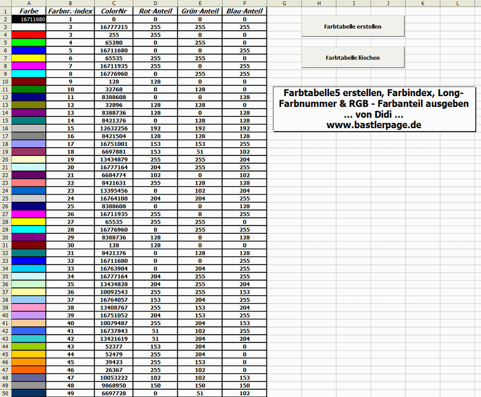Select Farbnr.-index cell with value 10
The image size is (481, 397).
70,89
